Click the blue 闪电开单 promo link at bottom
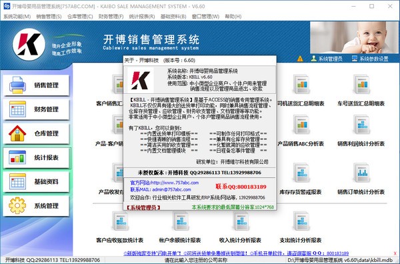Viewport: 400px width, 264px height. pos(236,253)
